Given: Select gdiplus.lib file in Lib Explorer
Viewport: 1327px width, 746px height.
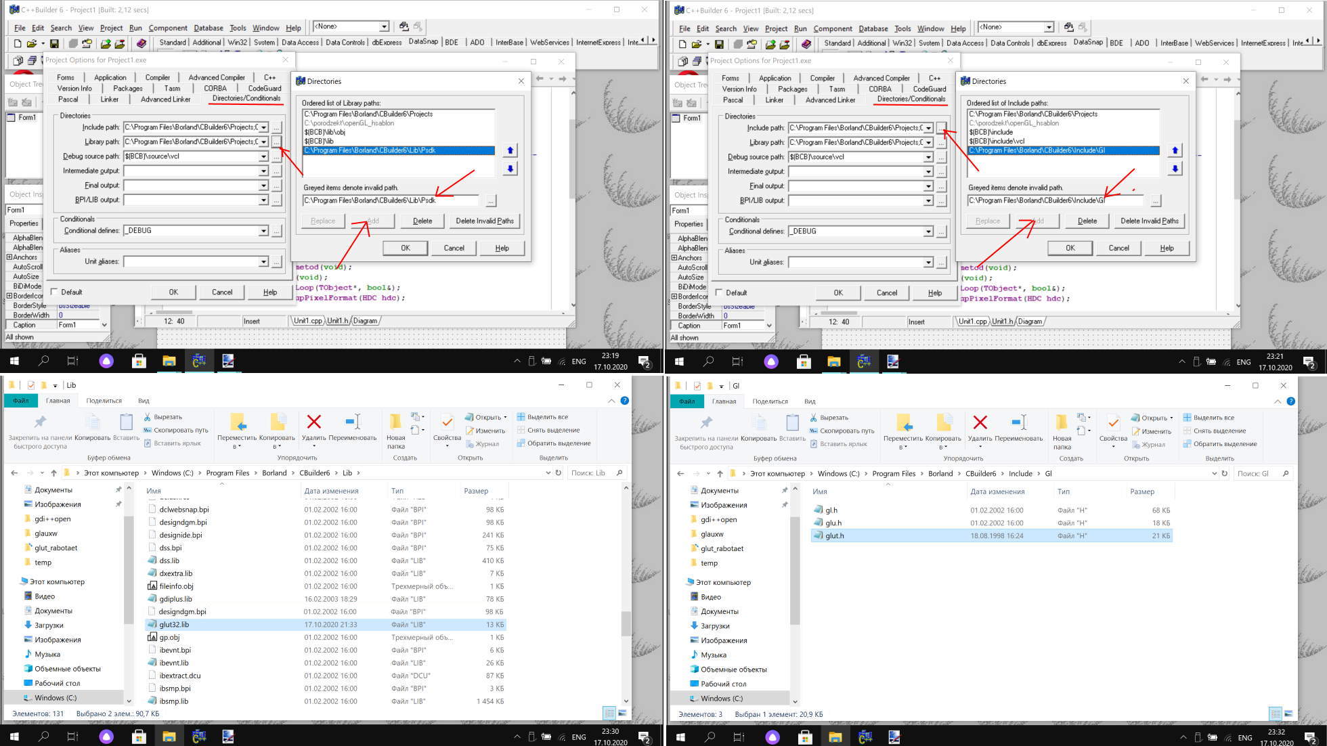Looking at the screenshot, I should tap(326, 599).
